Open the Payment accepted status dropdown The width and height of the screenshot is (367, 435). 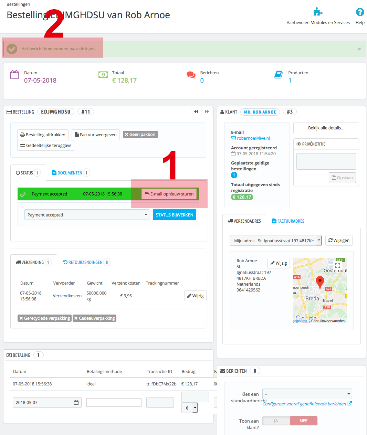pos(87,215)
